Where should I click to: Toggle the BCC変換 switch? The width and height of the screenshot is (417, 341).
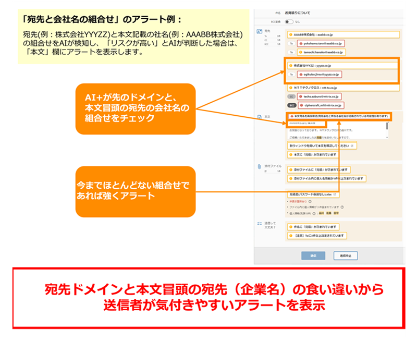coord(288,22)
